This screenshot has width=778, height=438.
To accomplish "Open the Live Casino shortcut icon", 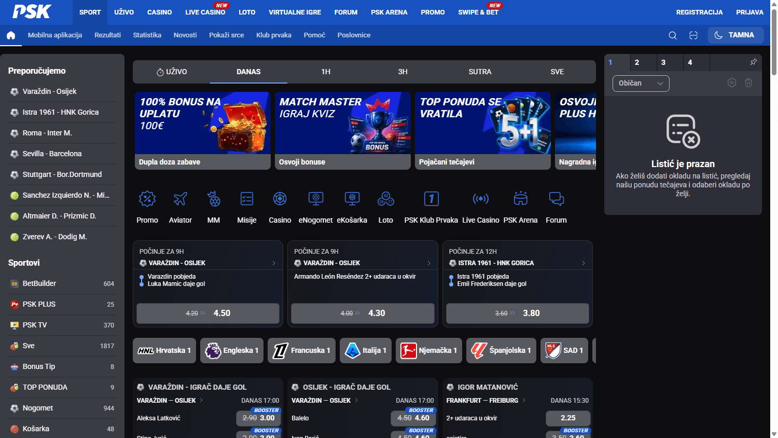I will point(481,199).
